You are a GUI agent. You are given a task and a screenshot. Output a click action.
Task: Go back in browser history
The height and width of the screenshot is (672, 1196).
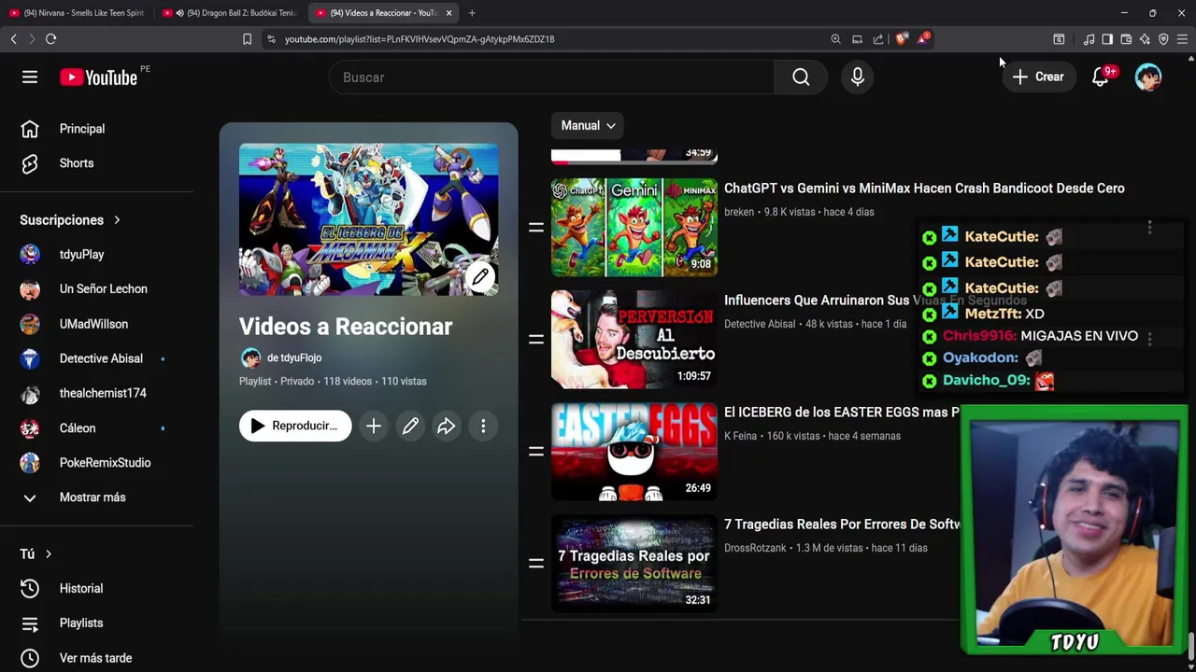point(13,39)
